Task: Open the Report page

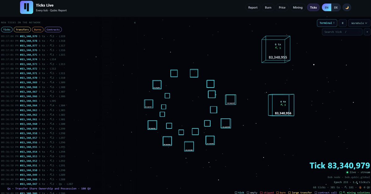Action: [253, 7]
